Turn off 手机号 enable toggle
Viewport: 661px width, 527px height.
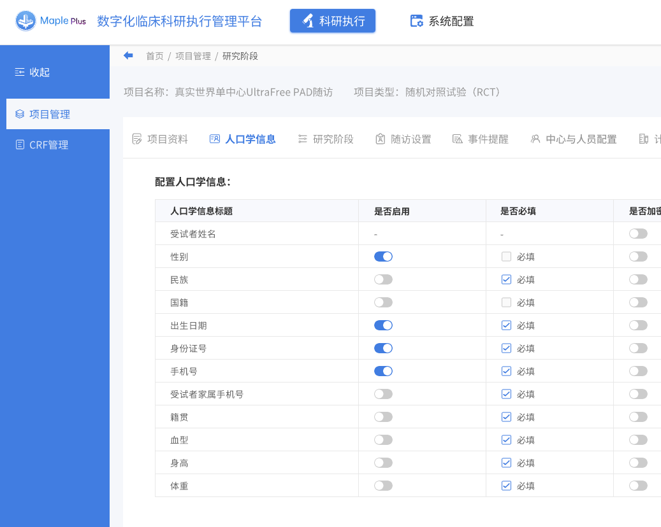coord(383,371)
